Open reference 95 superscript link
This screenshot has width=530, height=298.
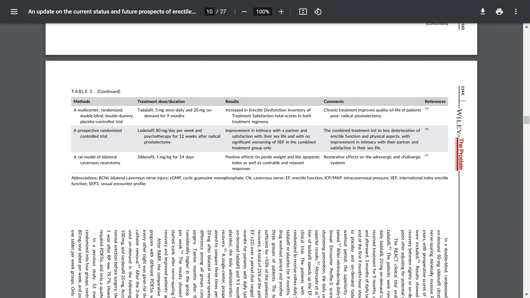426,109
